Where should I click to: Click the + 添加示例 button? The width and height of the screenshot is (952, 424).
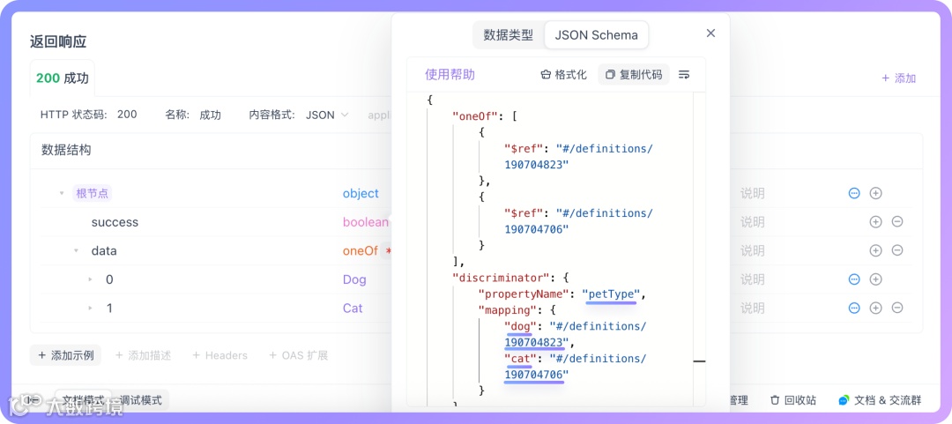click(x=65, y=355)
